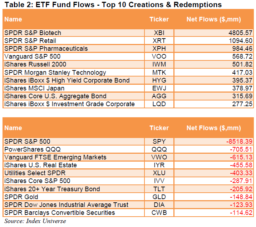Select the CWB ticker cell
Screen dimensions: 256x227
(159, 213)
